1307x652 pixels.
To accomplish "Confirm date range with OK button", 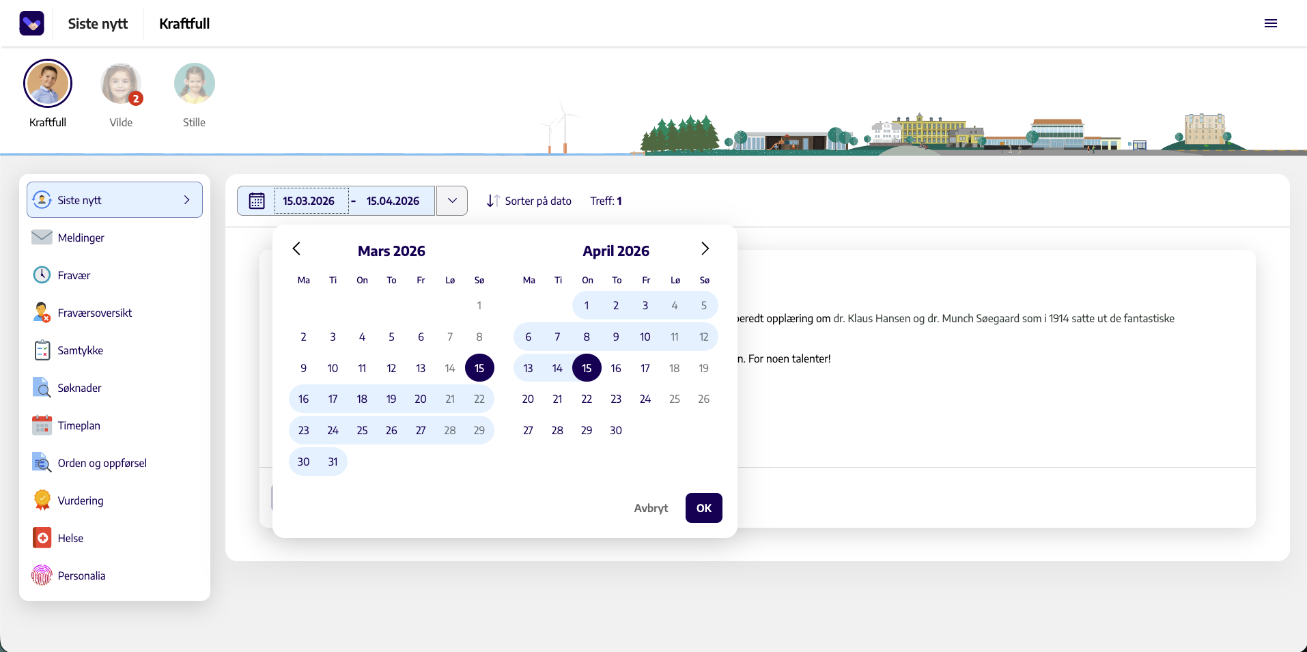I will point(704,508).
